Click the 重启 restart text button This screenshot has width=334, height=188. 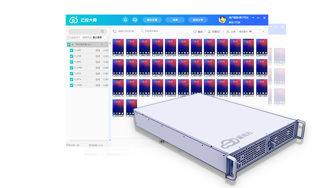pos(200,32)
